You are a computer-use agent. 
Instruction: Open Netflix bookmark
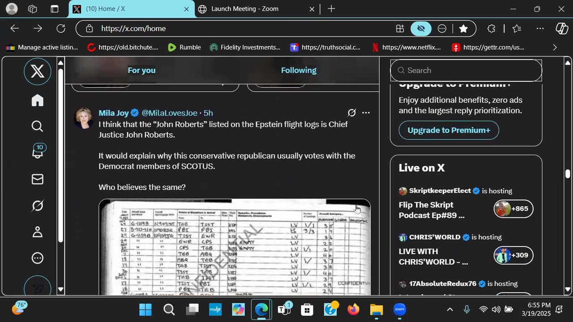tap(406, 47)
